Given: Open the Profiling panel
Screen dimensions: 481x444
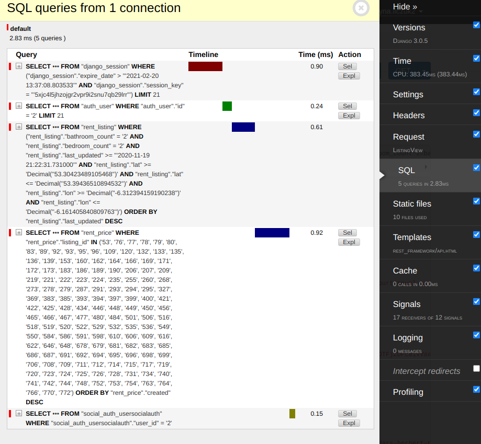Looking at the screenshot, I should pyautogui.click(x=408, y=392).
